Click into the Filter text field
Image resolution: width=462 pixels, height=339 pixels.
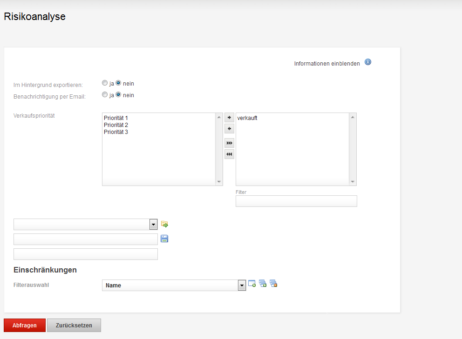tap(296, 201)
